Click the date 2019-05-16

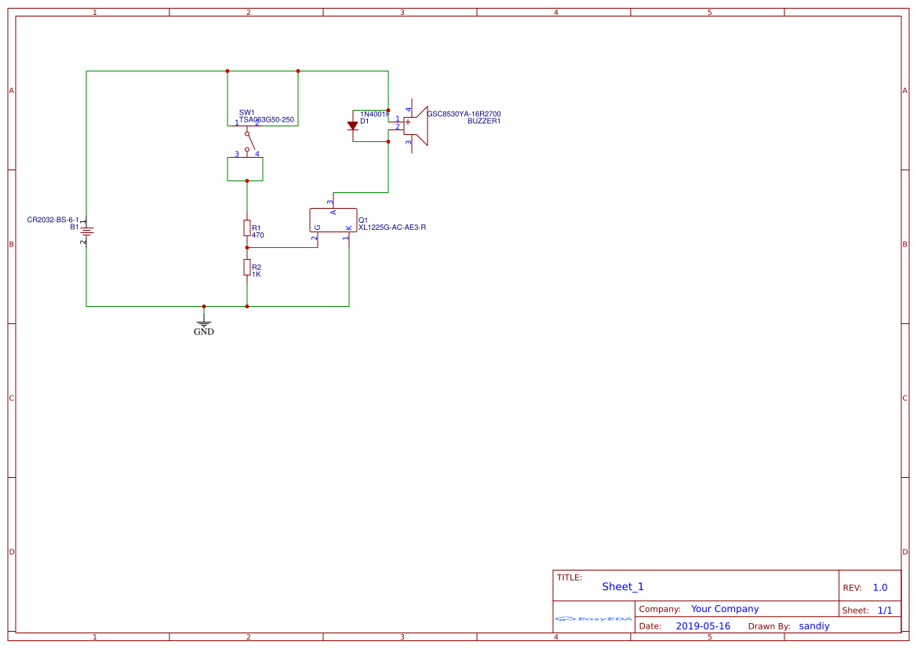pos(704,625)
